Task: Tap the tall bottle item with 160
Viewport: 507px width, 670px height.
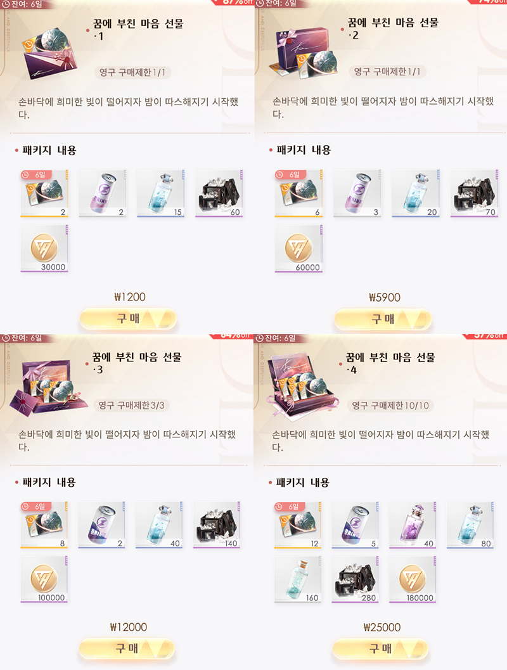Action: [x=298, y=579]
